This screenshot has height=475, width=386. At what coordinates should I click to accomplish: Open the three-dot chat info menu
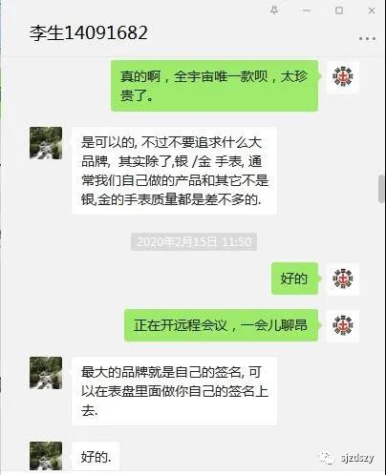pyautogui.click(x=367, y=39)
